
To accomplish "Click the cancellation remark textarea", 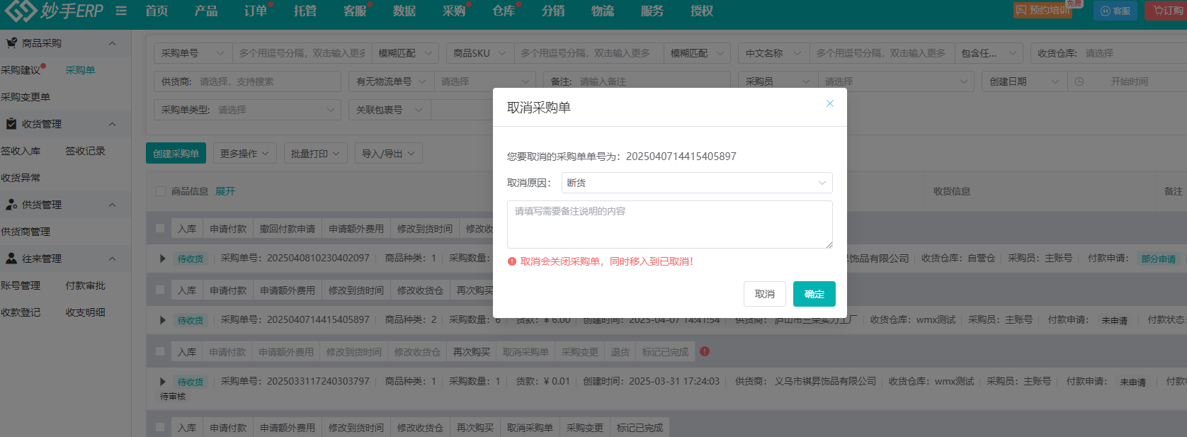I will [670, 225].
